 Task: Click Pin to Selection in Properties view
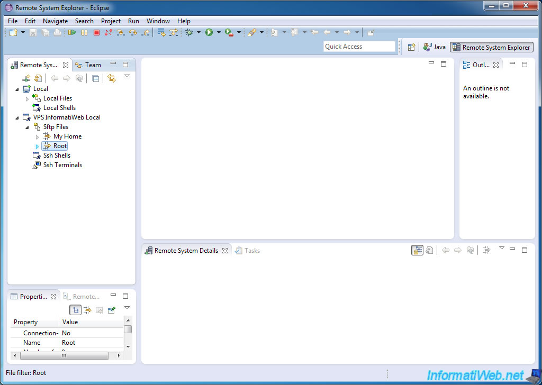pyautogui.click(x=111, y=310)
